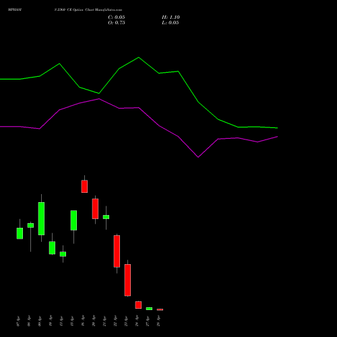Viewport: 337px width, 337px height.
Task: Click the long red candlestick above 22 Apr
Action: coord(117,251)
